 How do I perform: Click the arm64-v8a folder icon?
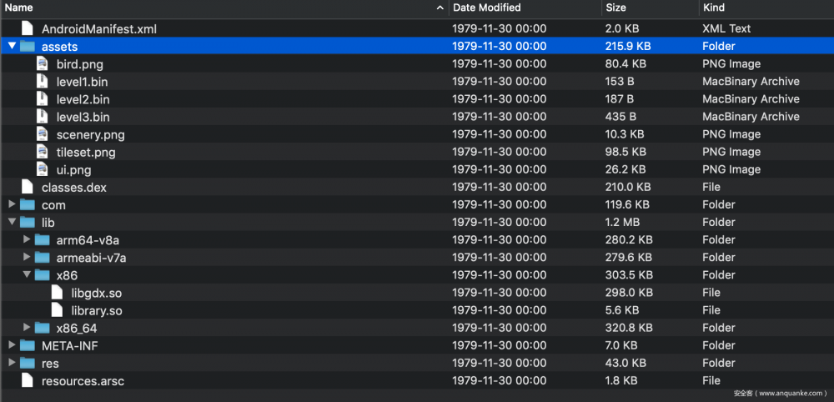pos(43,239)
